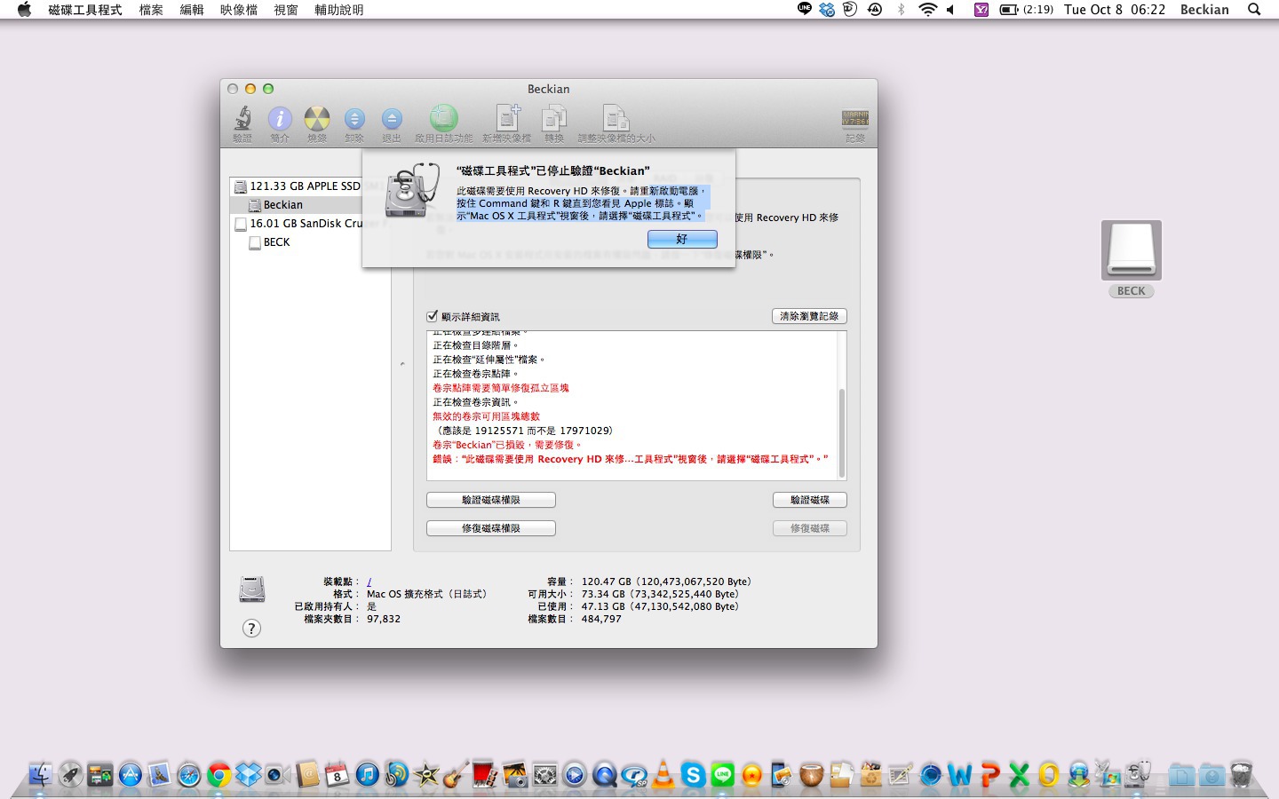Open Trash in the Dock
1279x799 pixels.
(x=1242, y=774)
